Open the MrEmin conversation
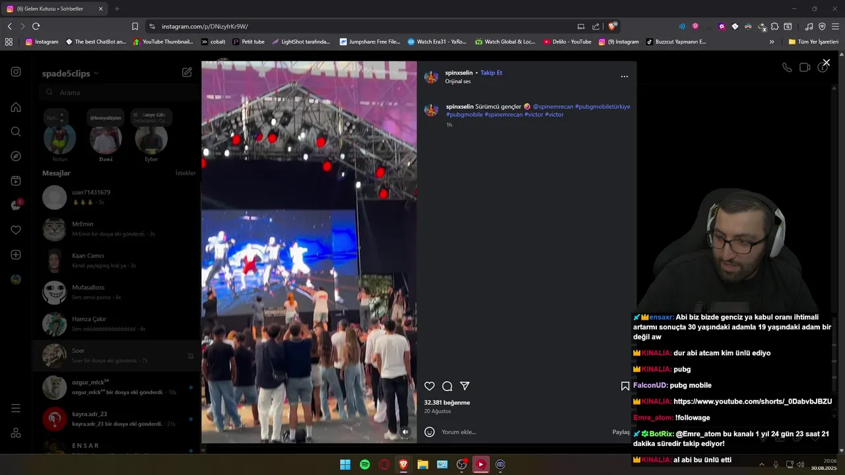Screen dimensions: 845x475 116,229
